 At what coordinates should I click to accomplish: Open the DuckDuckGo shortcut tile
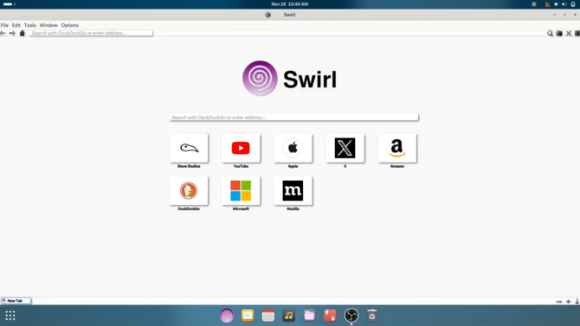tap(189, 191)
